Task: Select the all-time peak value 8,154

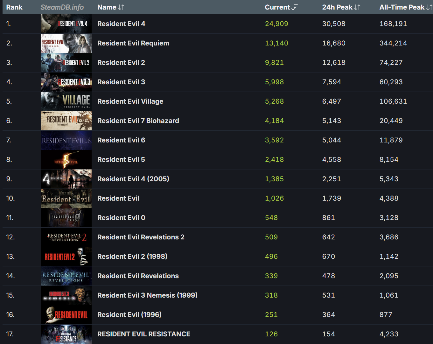Action: coord(389,160)
